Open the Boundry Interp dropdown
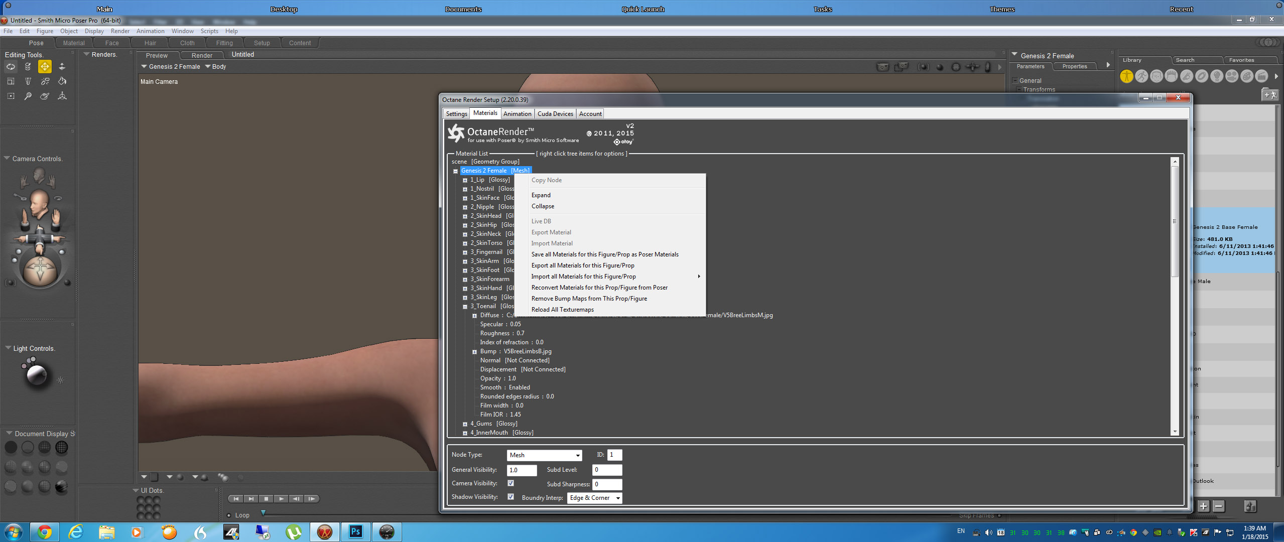This screenshot has height=542, width=1284. 595,498
